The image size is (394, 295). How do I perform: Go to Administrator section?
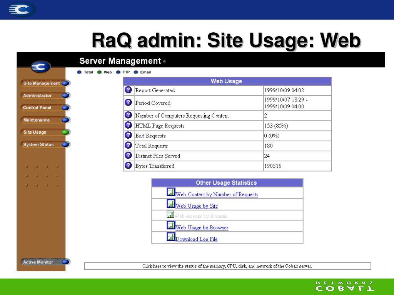pos(45,96)
